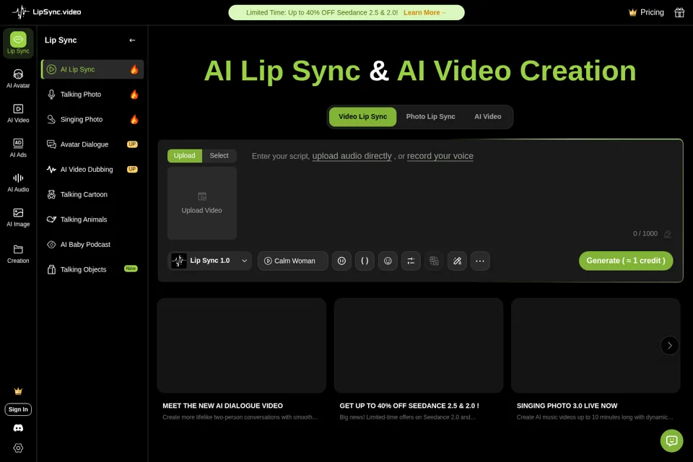Open the settings gear icon
The image size is (693, 462).
coord(18,448)
